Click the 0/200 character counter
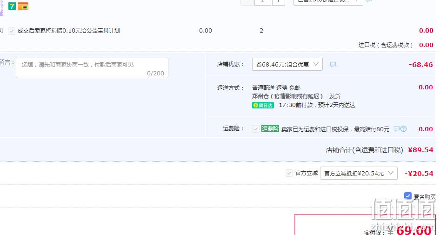 pos(155,73)
